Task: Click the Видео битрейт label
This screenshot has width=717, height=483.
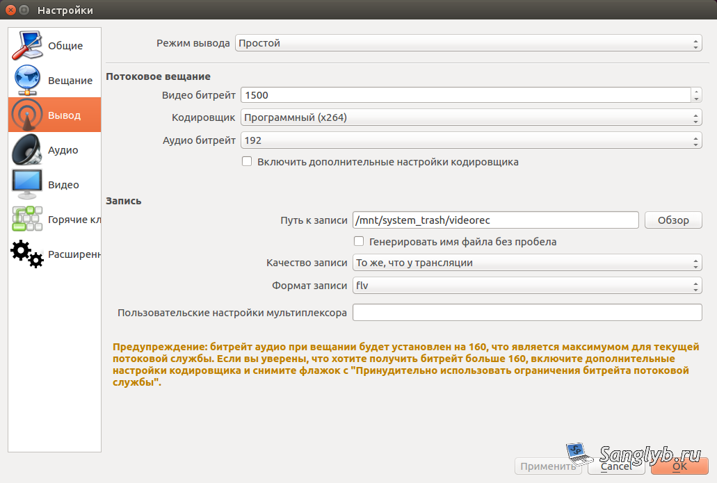Action: click(x=198, y=95)
